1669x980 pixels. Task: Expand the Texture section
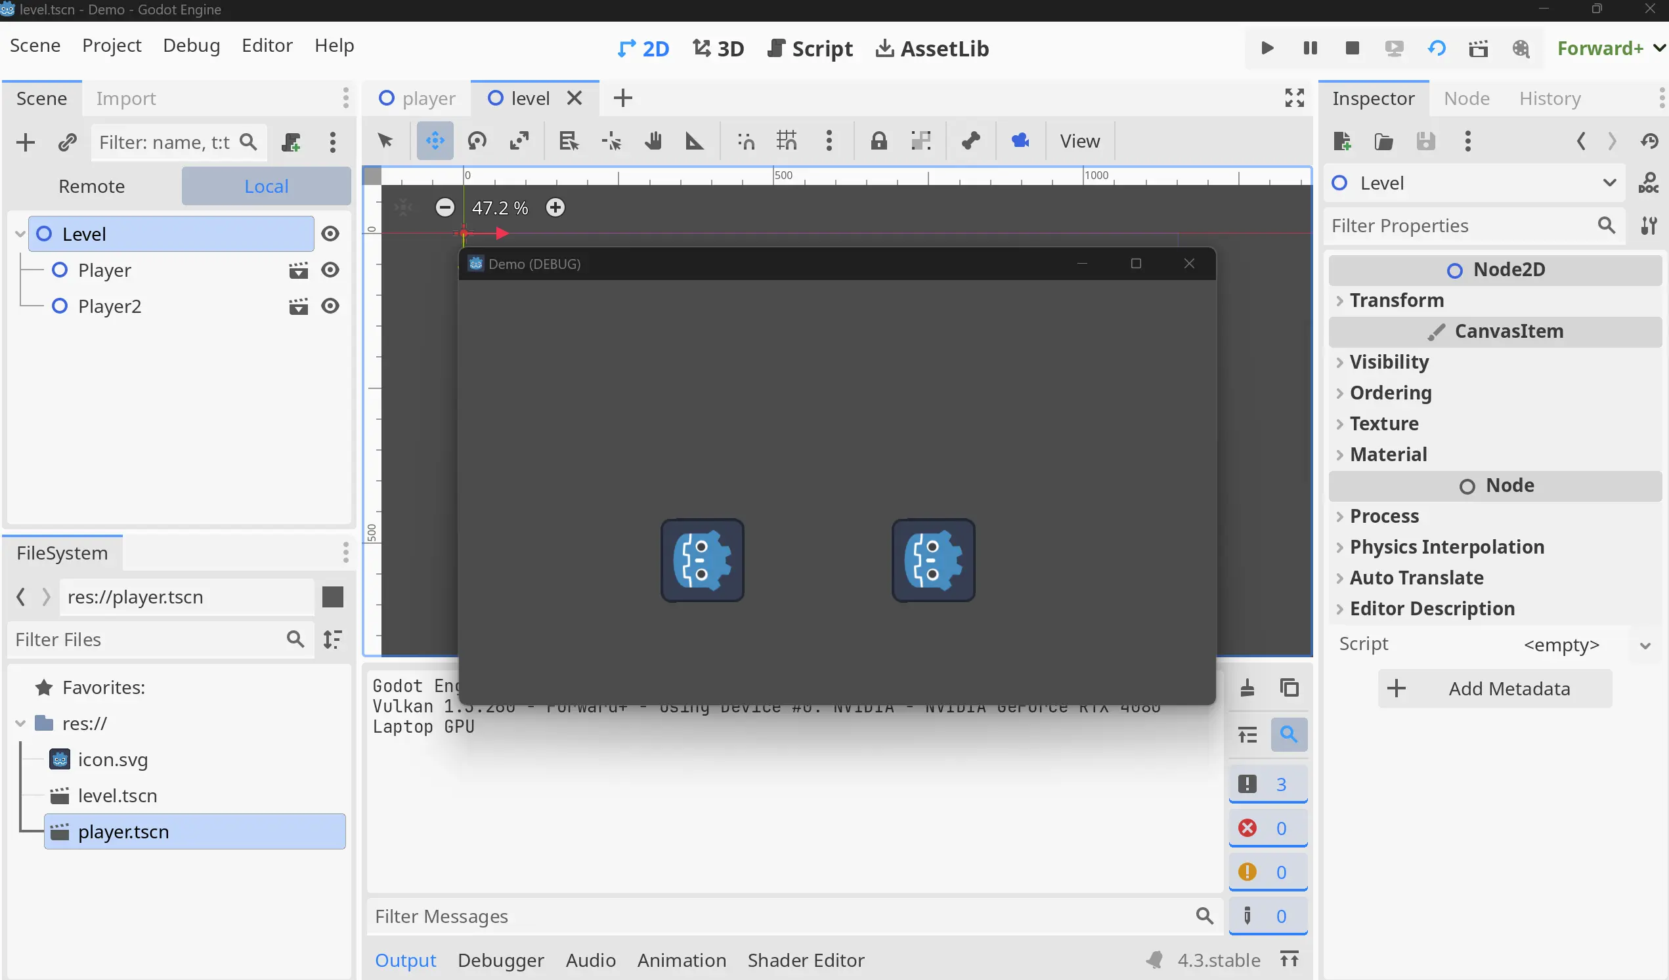point(1495,424)
